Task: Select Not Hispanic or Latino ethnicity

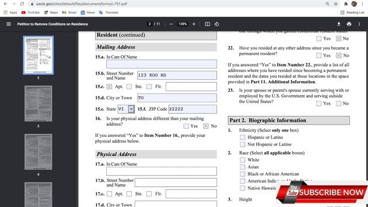Action: [243, 144]
